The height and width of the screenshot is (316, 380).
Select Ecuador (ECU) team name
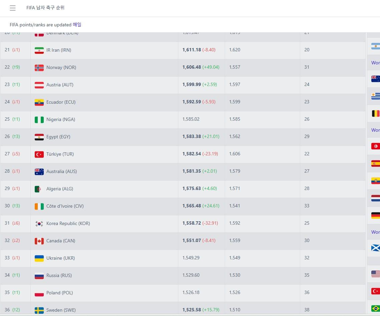pyautogui.click(x=61, y=102)
